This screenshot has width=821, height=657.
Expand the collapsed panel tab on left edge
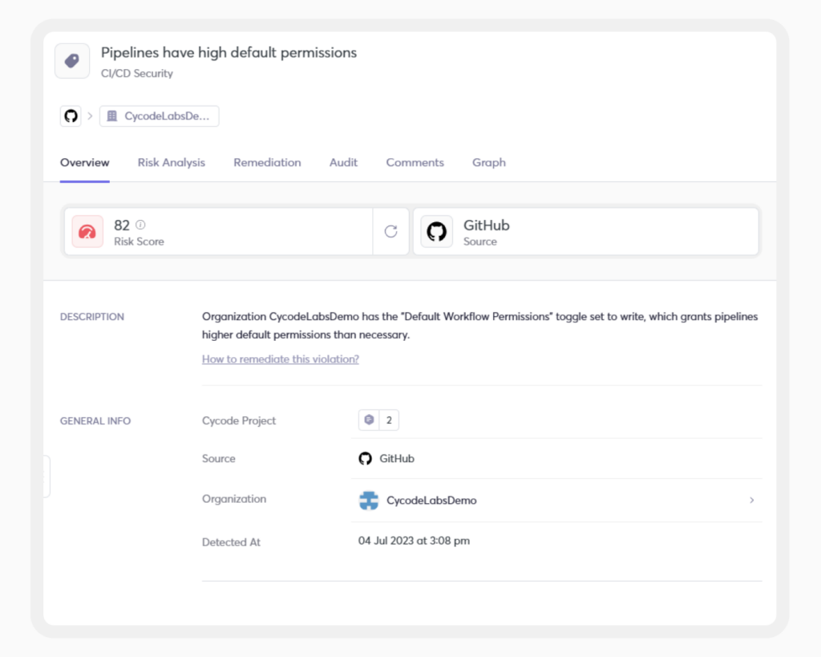tap(47, 475)
